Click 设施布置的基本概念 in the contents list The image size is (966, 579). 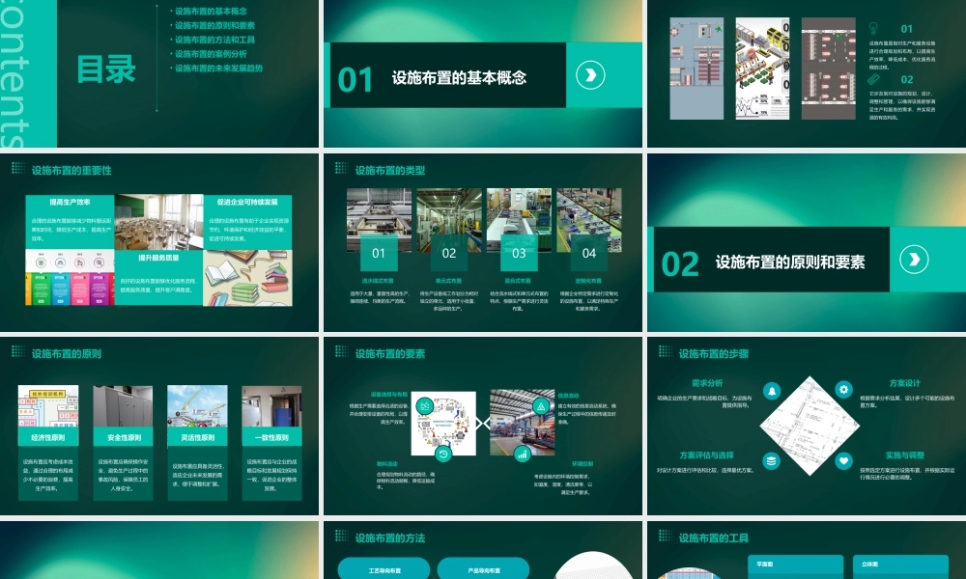point(211,11)
